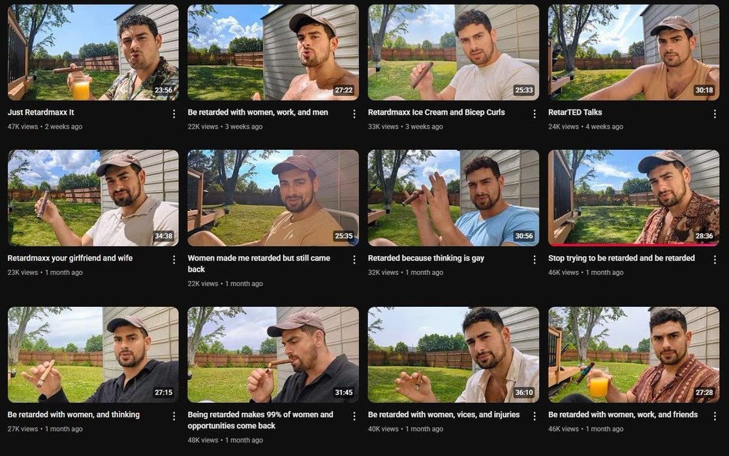This screenshot has height=456, width=729.
Task: Play the 23:56 thumbnail with orange juice
Action: point(93,52)
